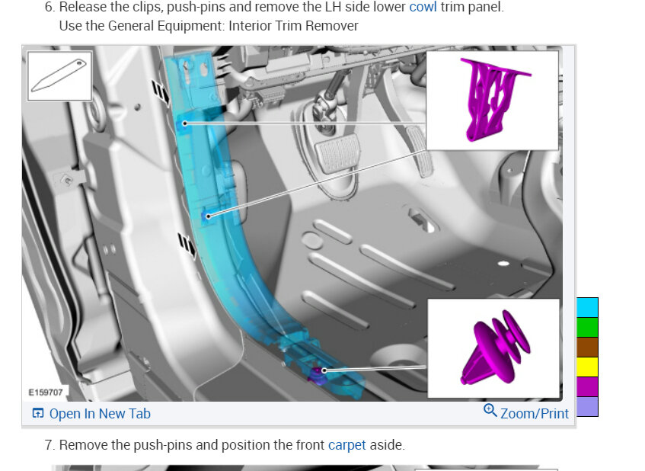Select the lavender color swatch

click(587, 407)
